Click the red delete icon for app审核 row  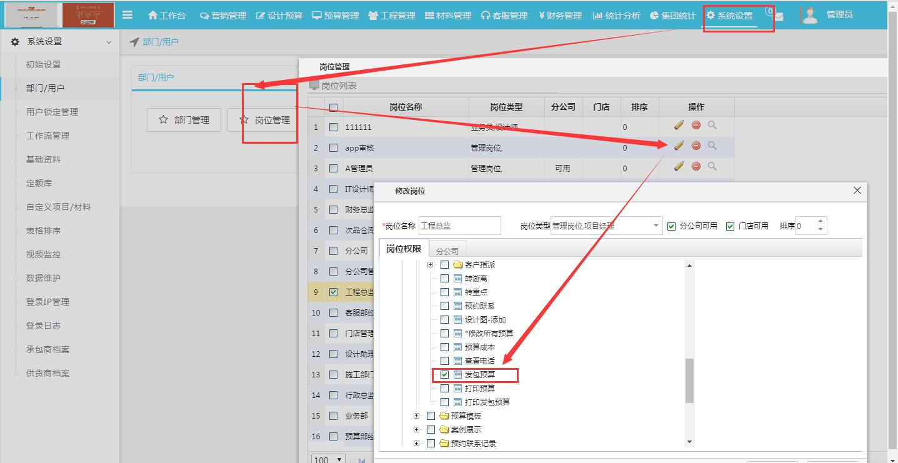click(696, 146)
